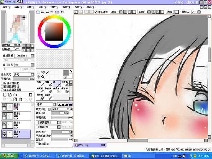Create a new layer folder
The height and width of the screenshot is (159, 212).
15,95
